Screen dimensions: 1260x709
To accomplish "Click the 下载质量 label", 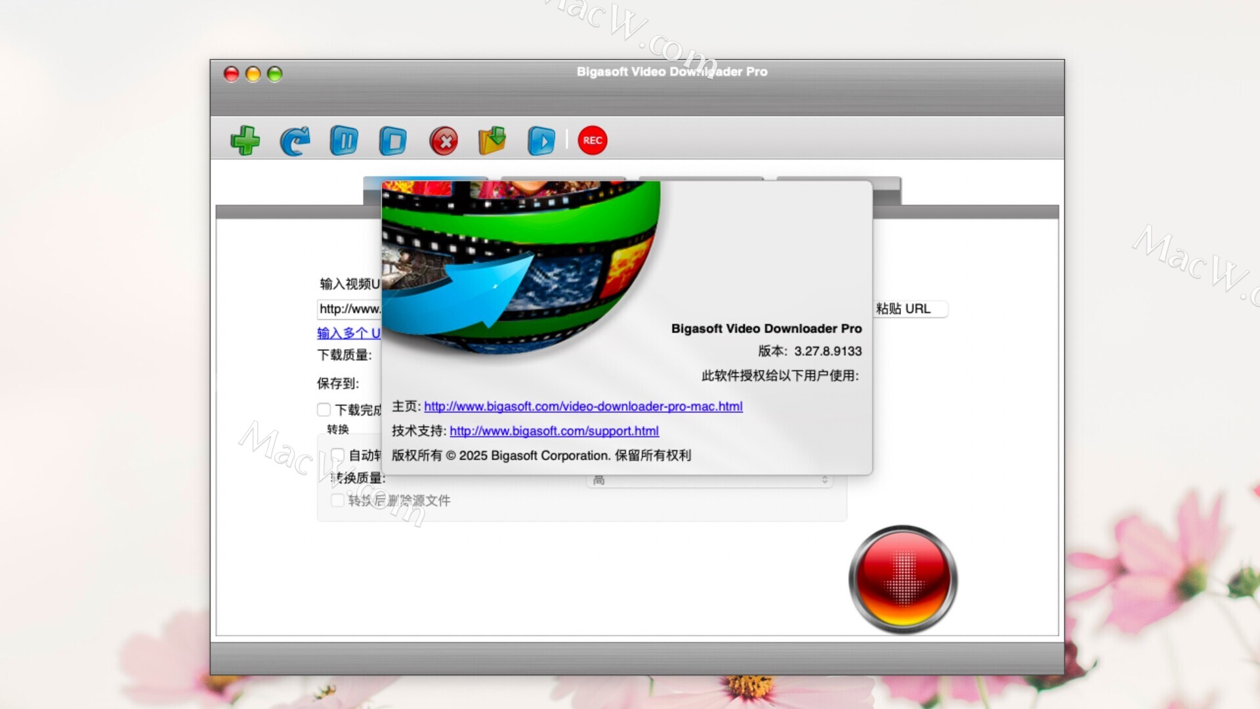I will click(345, 355).
